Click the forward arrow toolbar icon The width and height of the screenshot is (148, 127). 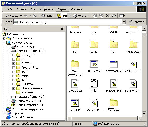tap(26, 16)
